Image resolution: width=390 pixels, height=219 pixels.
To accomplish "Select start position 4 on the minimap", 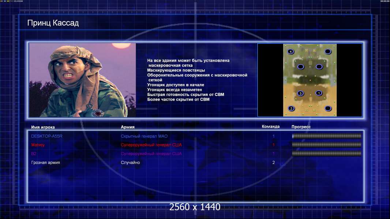I will pyautogui.click(x=290, y=51).
